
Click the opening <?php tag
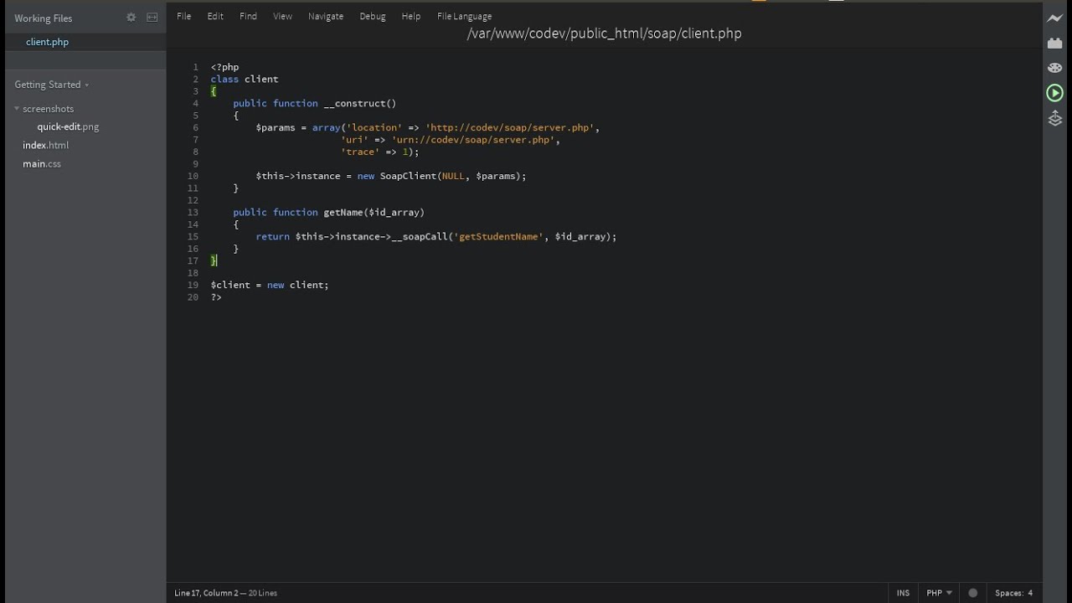coord(225,67)
